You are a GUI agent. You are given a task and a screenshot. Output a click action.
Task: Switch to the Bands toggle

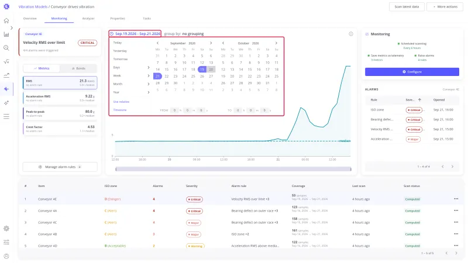78,68
